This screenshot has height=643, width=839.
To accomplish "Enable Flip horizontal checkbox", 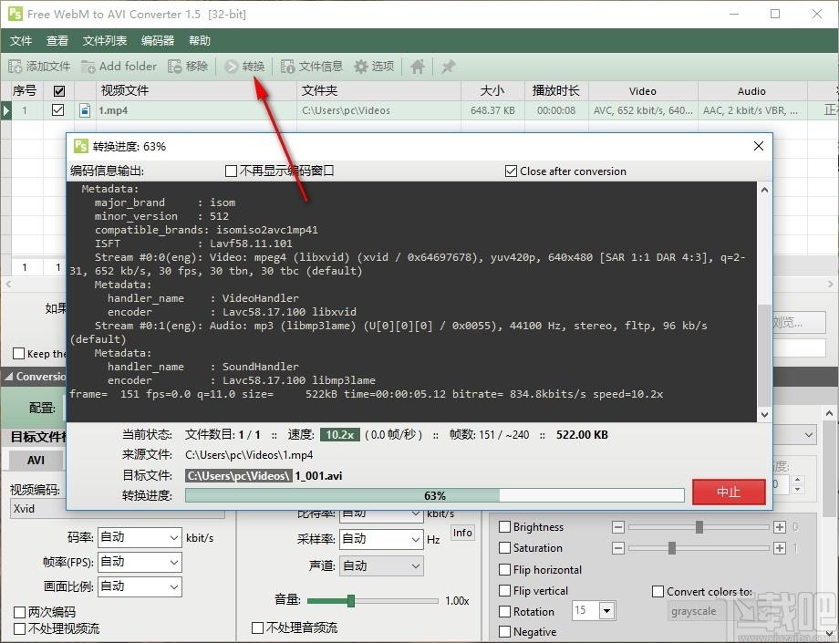I will tap(504, 570).
